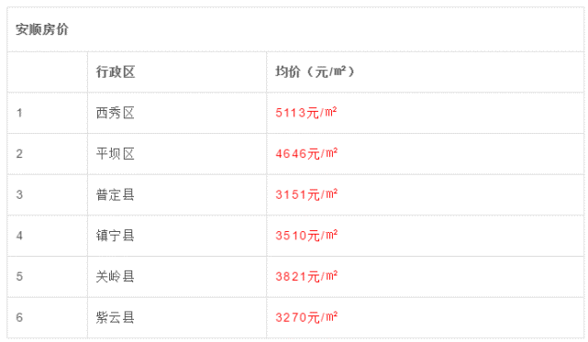Click rank number 6 in first column

pyautogui.click(x=19, y=317)
